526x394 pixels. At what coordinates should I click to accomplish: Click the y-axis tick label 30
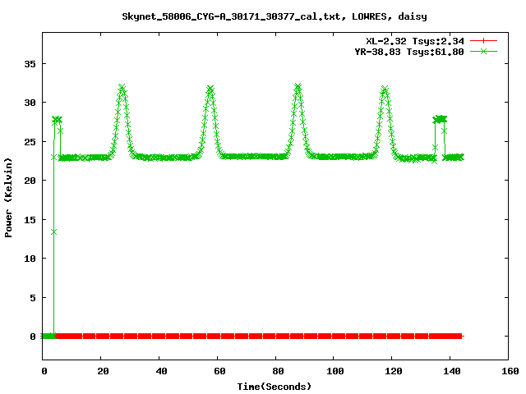coord(30,103)
